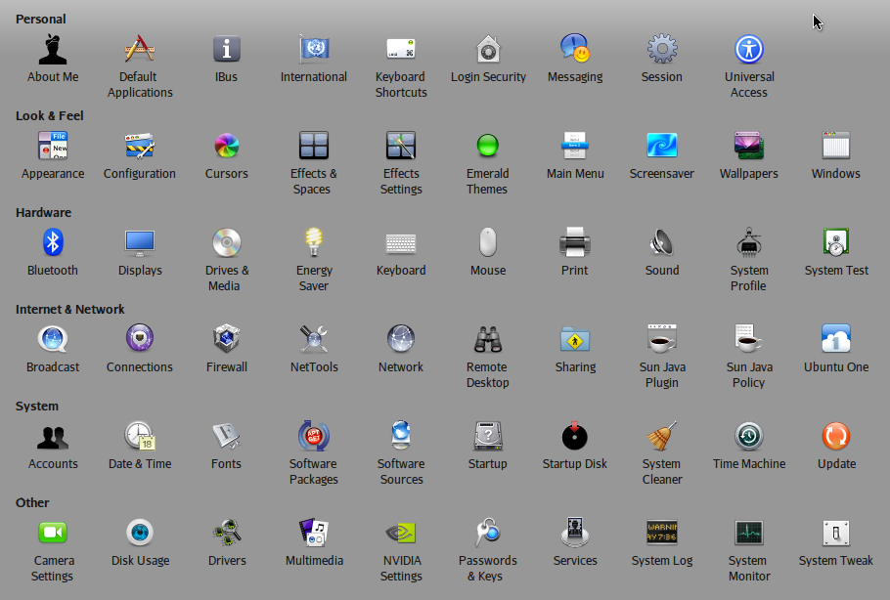Open the Firewall configuration
890x600 pixels.
tap(226, 340)
